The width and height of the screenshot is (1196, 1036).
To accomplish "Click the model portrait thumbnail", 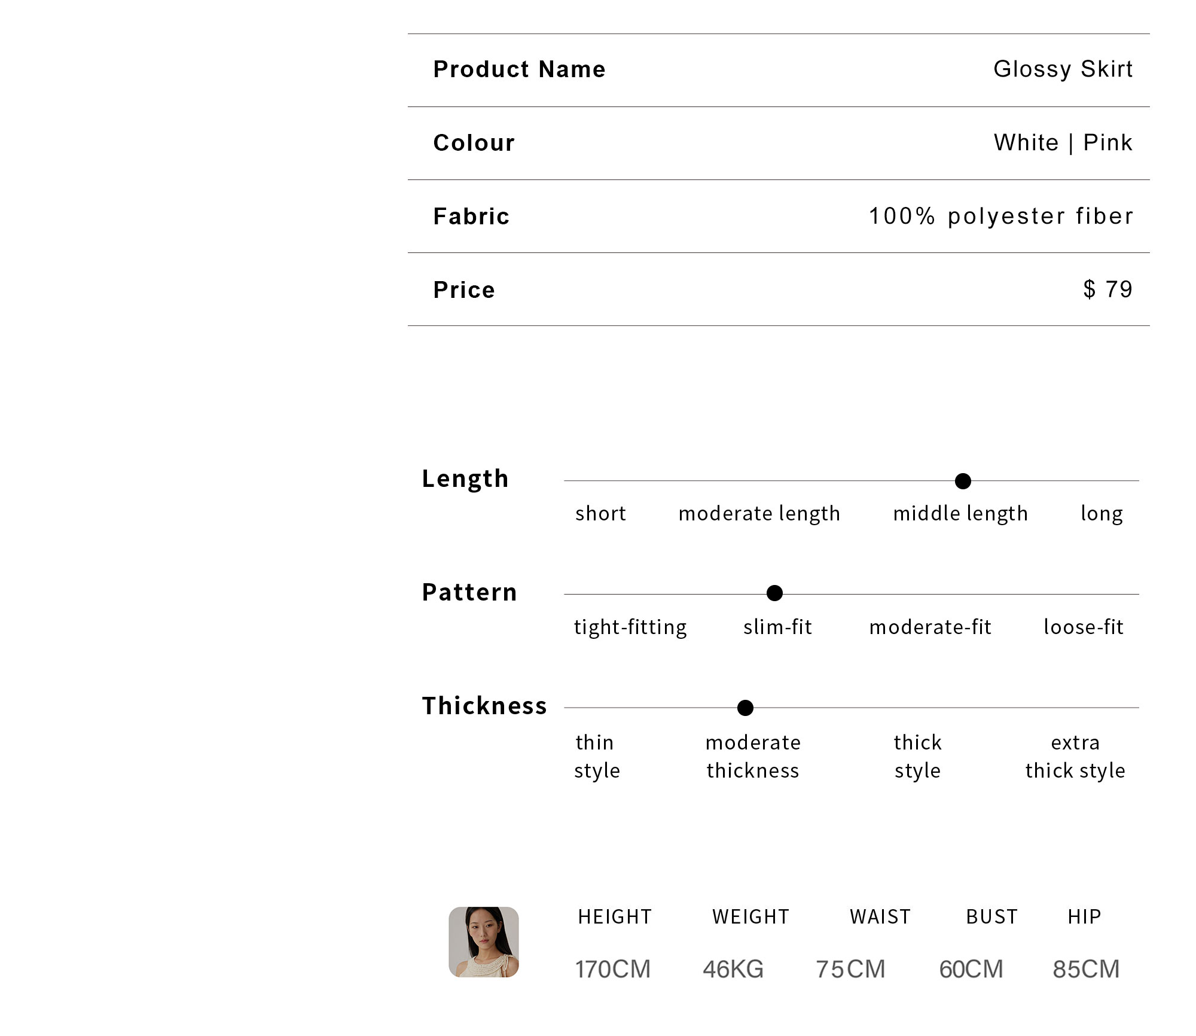I will pyautogui.click(x=484, y=942).
